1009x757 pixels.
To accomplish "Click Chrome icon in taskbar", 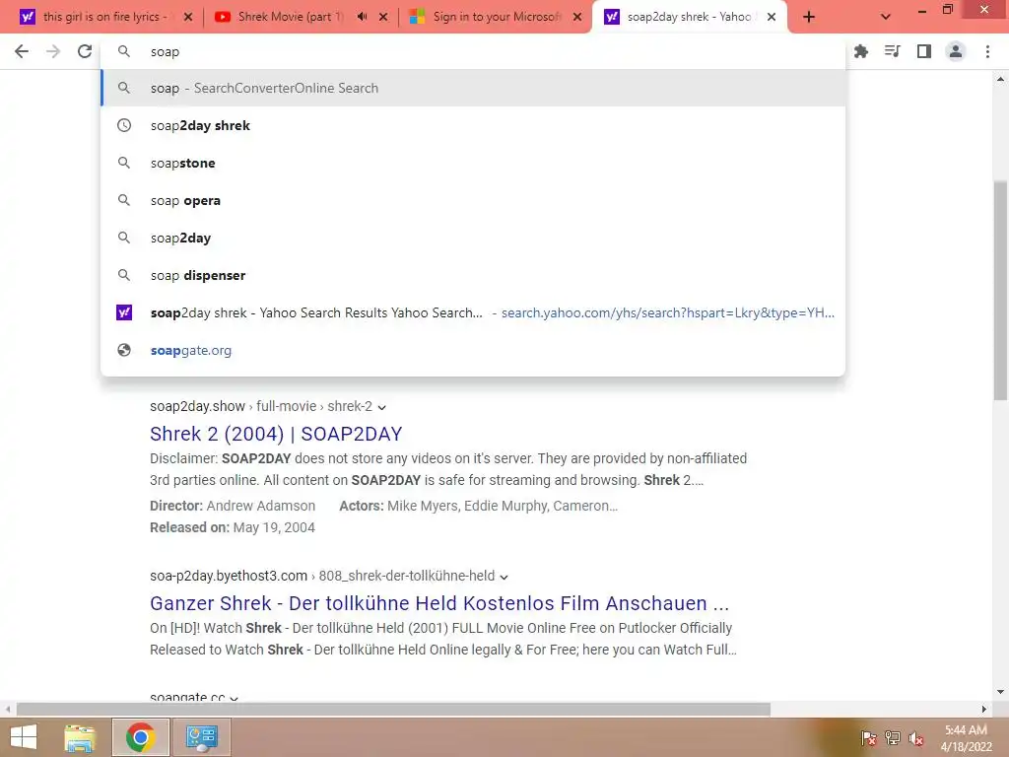I will [140, 737].
